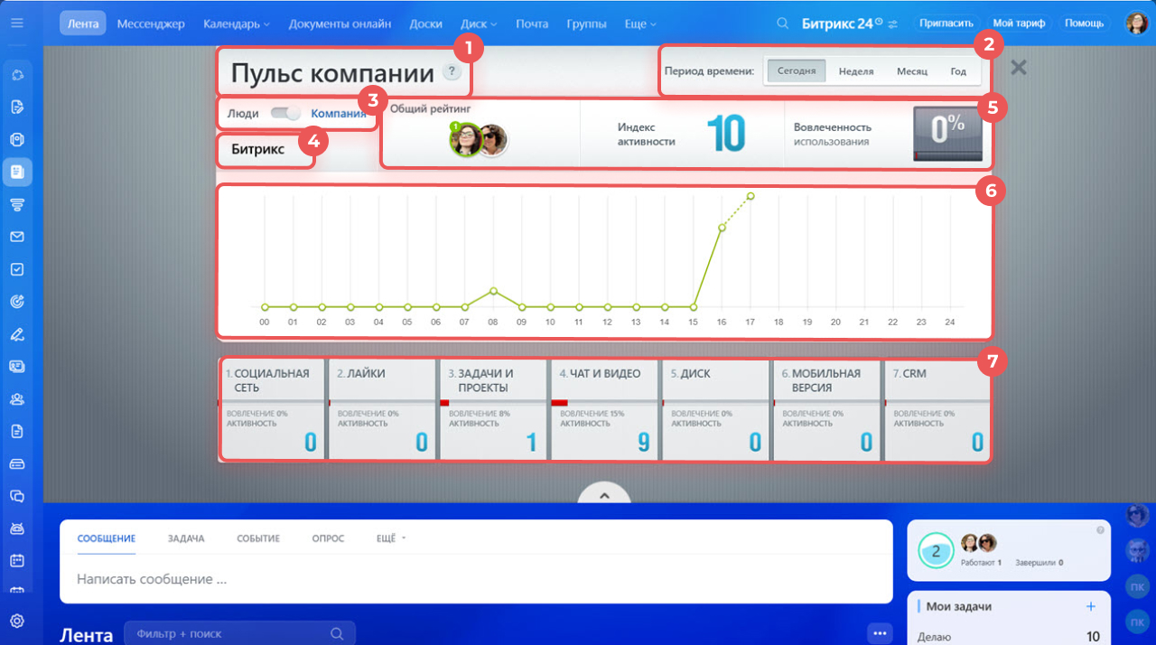Open the pen signature icon in sidebar
1156x645 pixels.
pos(17,334)
